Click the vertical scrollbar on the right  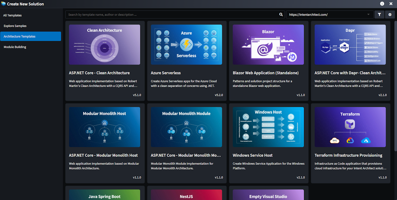395,99
